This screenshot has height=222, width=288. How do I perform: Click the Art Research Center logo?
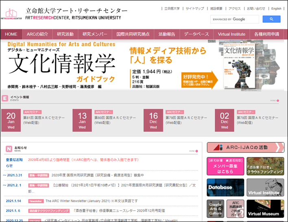[11, 14]
